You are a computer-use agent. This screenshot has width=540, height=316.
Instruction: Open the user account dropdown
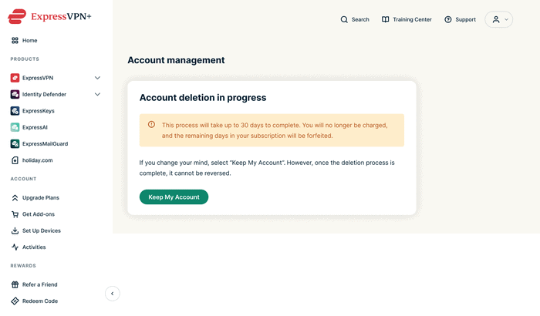click(x=498, y=19)
